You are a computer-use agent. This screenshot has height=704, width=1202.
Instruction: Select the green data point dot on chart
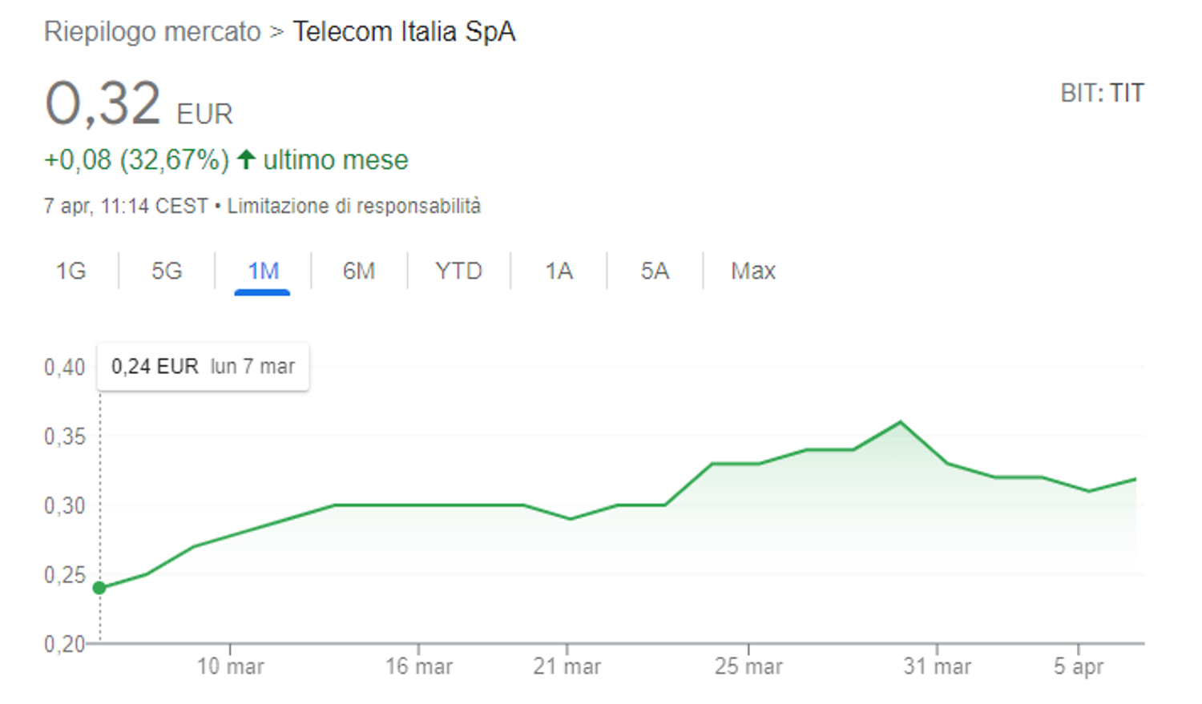(99, 588)
